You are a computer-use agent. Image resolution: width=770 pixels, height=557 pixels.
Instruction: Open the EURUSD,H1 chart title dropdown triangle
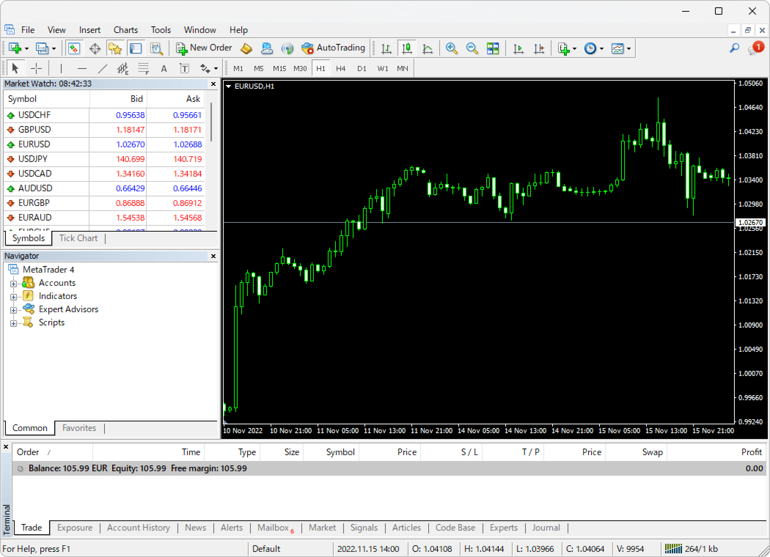228,86
